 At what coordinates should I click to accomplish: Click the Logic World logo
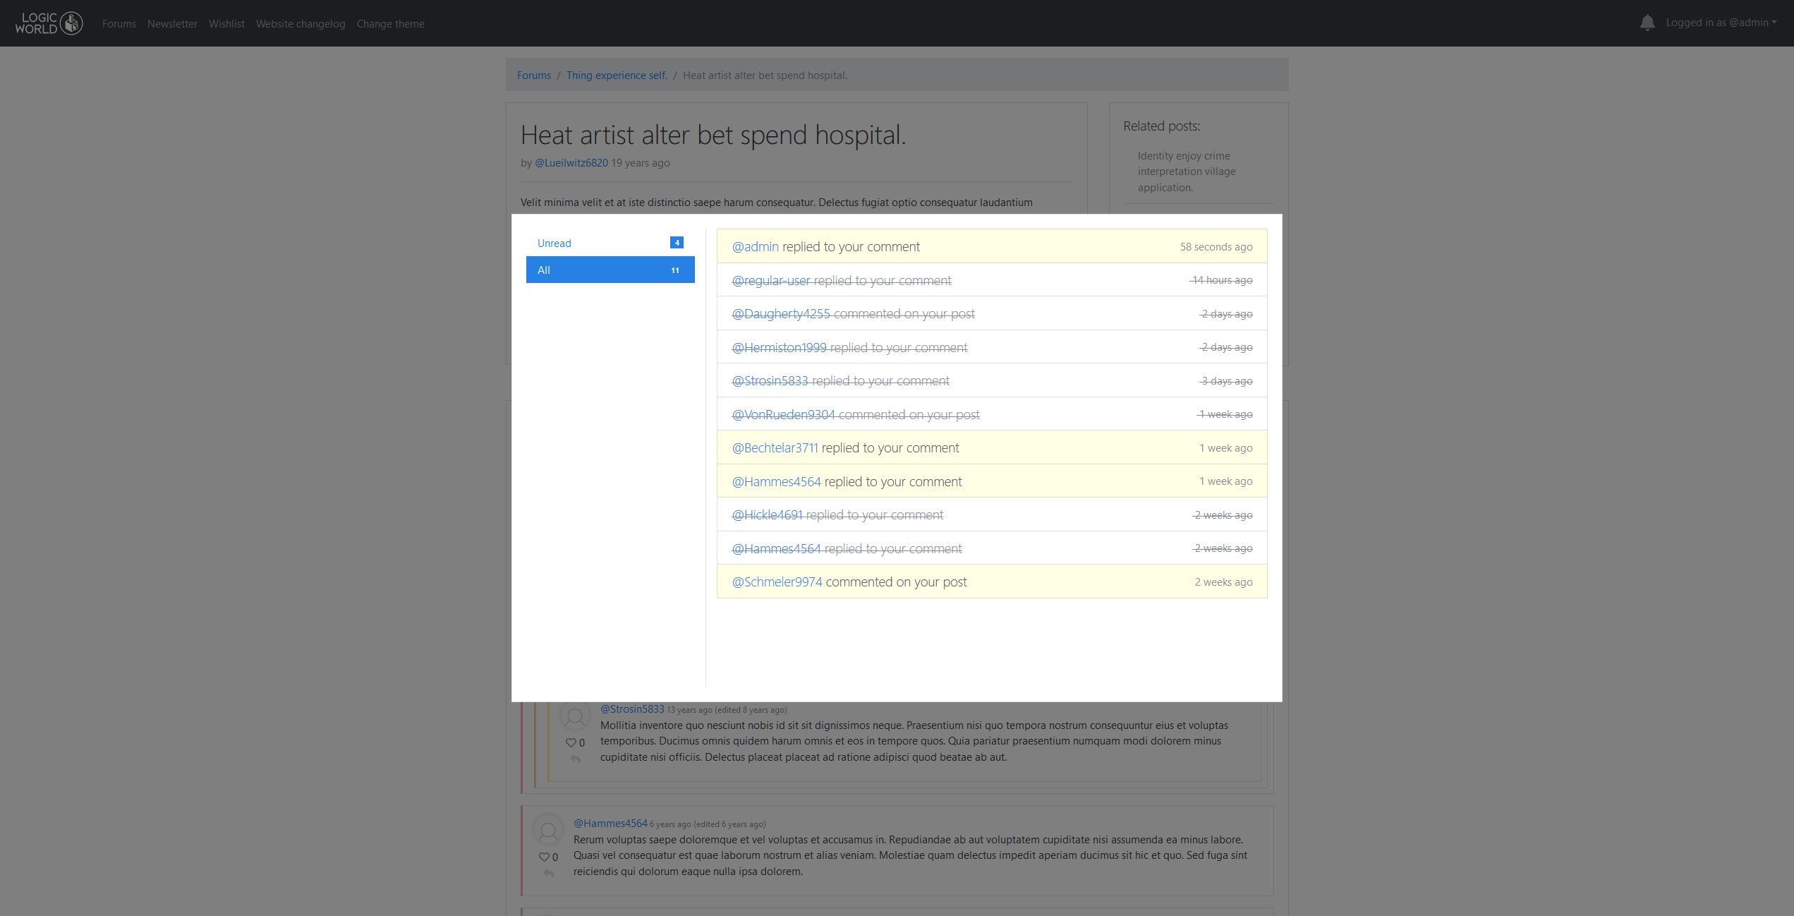click(49, 23)
